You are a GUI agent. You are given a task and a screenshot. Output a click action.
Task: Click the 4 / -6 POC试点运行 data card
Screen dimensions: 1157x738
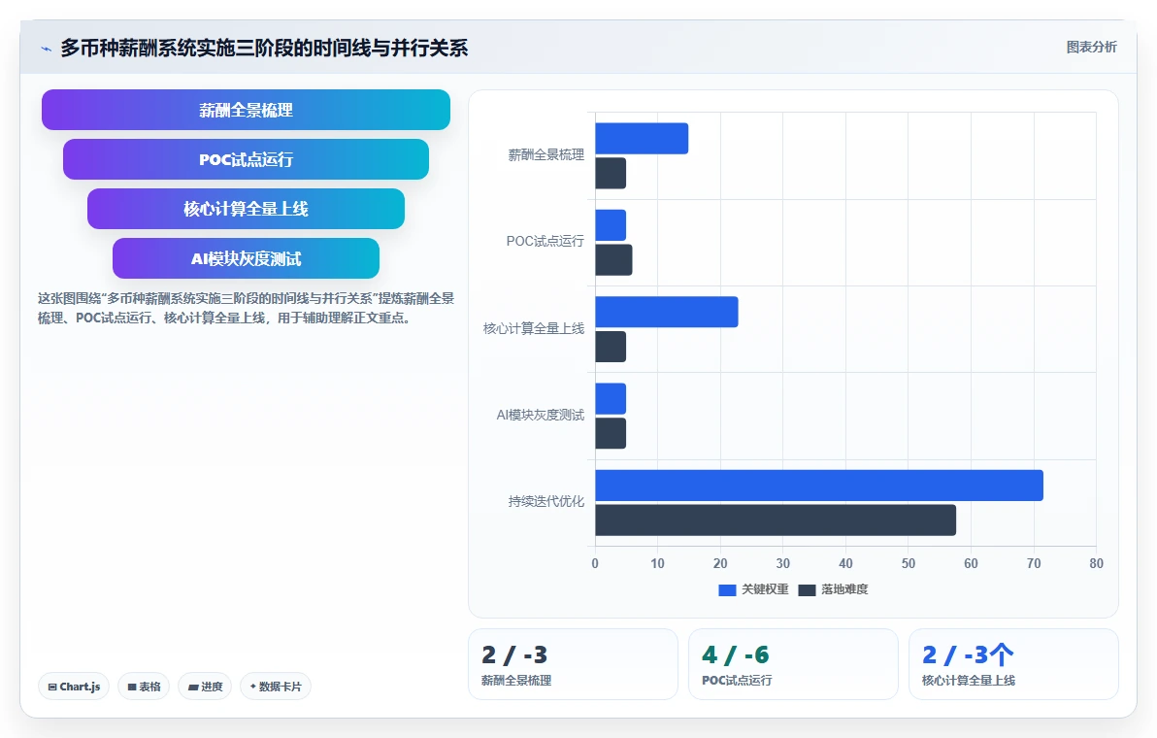[792, 664]
